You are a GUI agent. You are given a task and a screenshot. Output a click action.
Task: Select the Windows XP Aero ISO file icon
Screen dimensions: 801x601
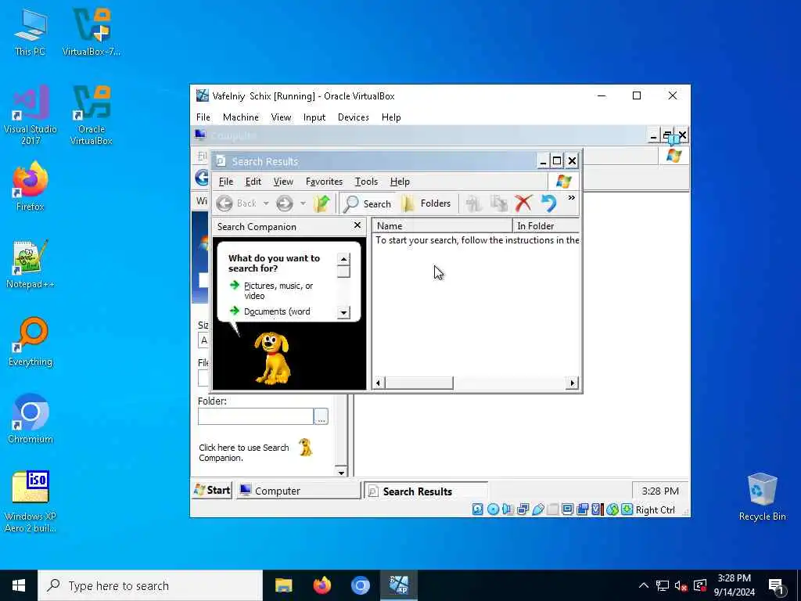pos(31,502)
